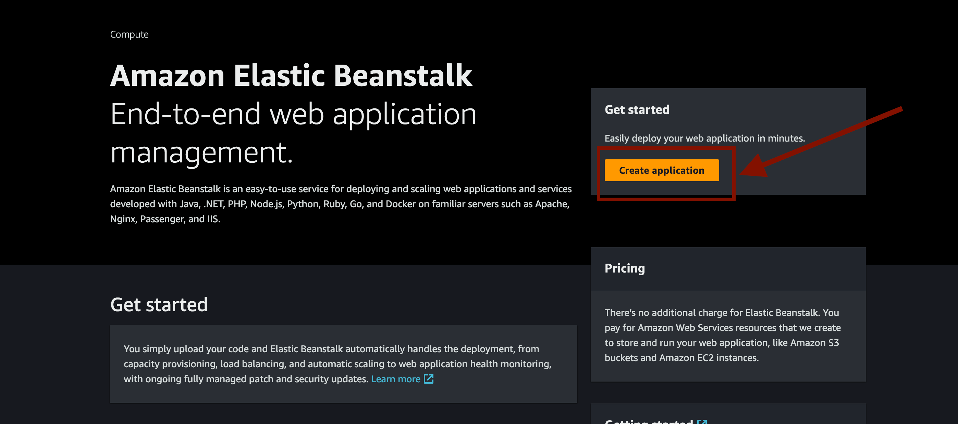The height and width of the screenshot is (424, 958).
Task: Click the Get started heading in sidebar card
Action: (x=637, y=110)
